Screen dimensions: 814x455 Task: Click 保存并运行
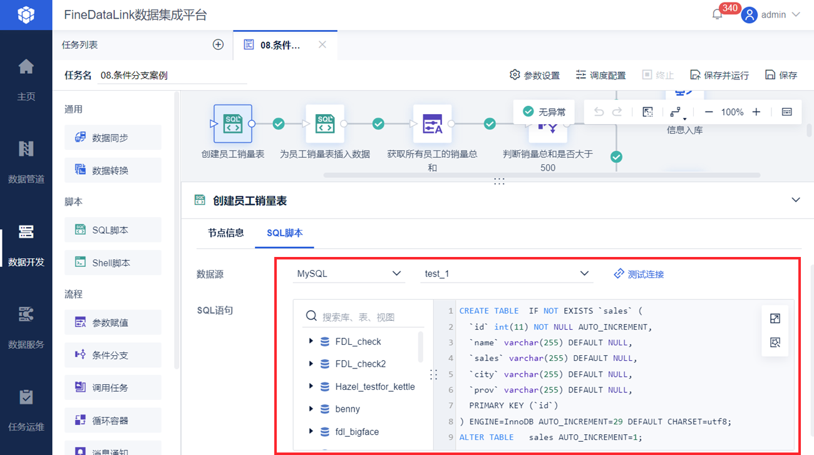719,75
